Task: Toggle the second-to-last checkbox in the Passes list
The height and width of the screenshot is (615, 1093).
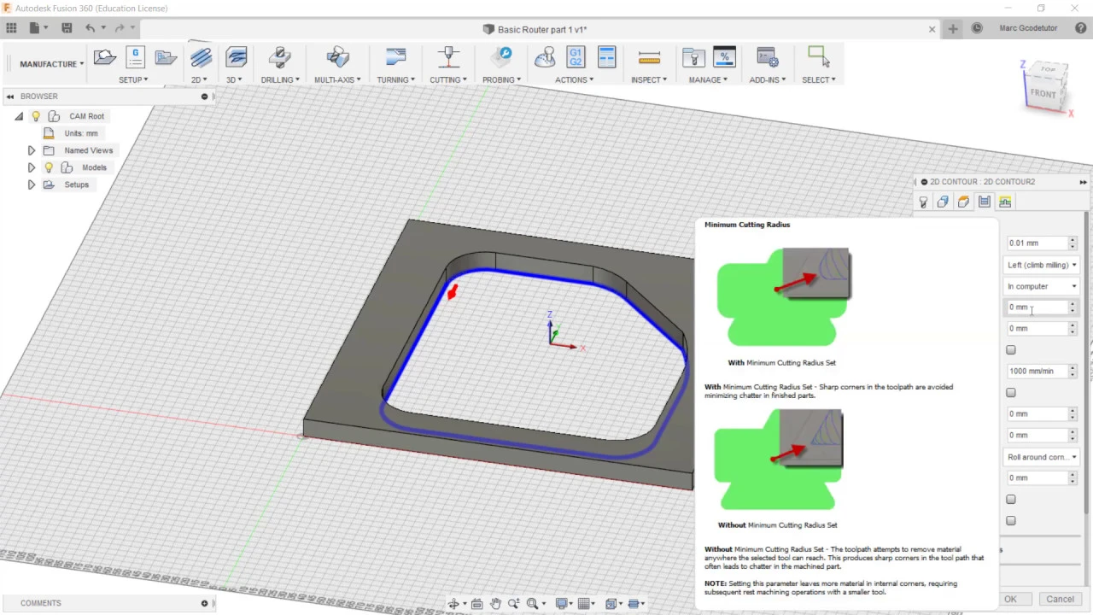Action: pos(1011,500)
